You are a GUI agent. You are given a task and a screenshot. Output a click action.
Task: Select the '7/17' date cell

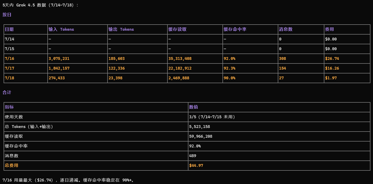[9, 68]
